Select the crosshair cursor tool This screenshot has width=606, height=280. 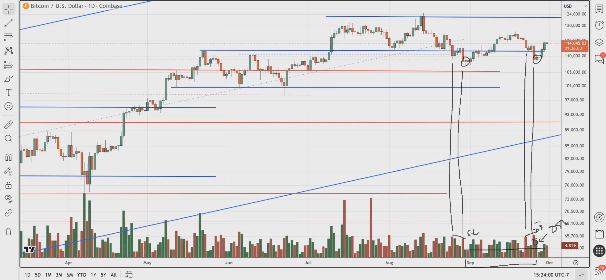coord(8,9)
